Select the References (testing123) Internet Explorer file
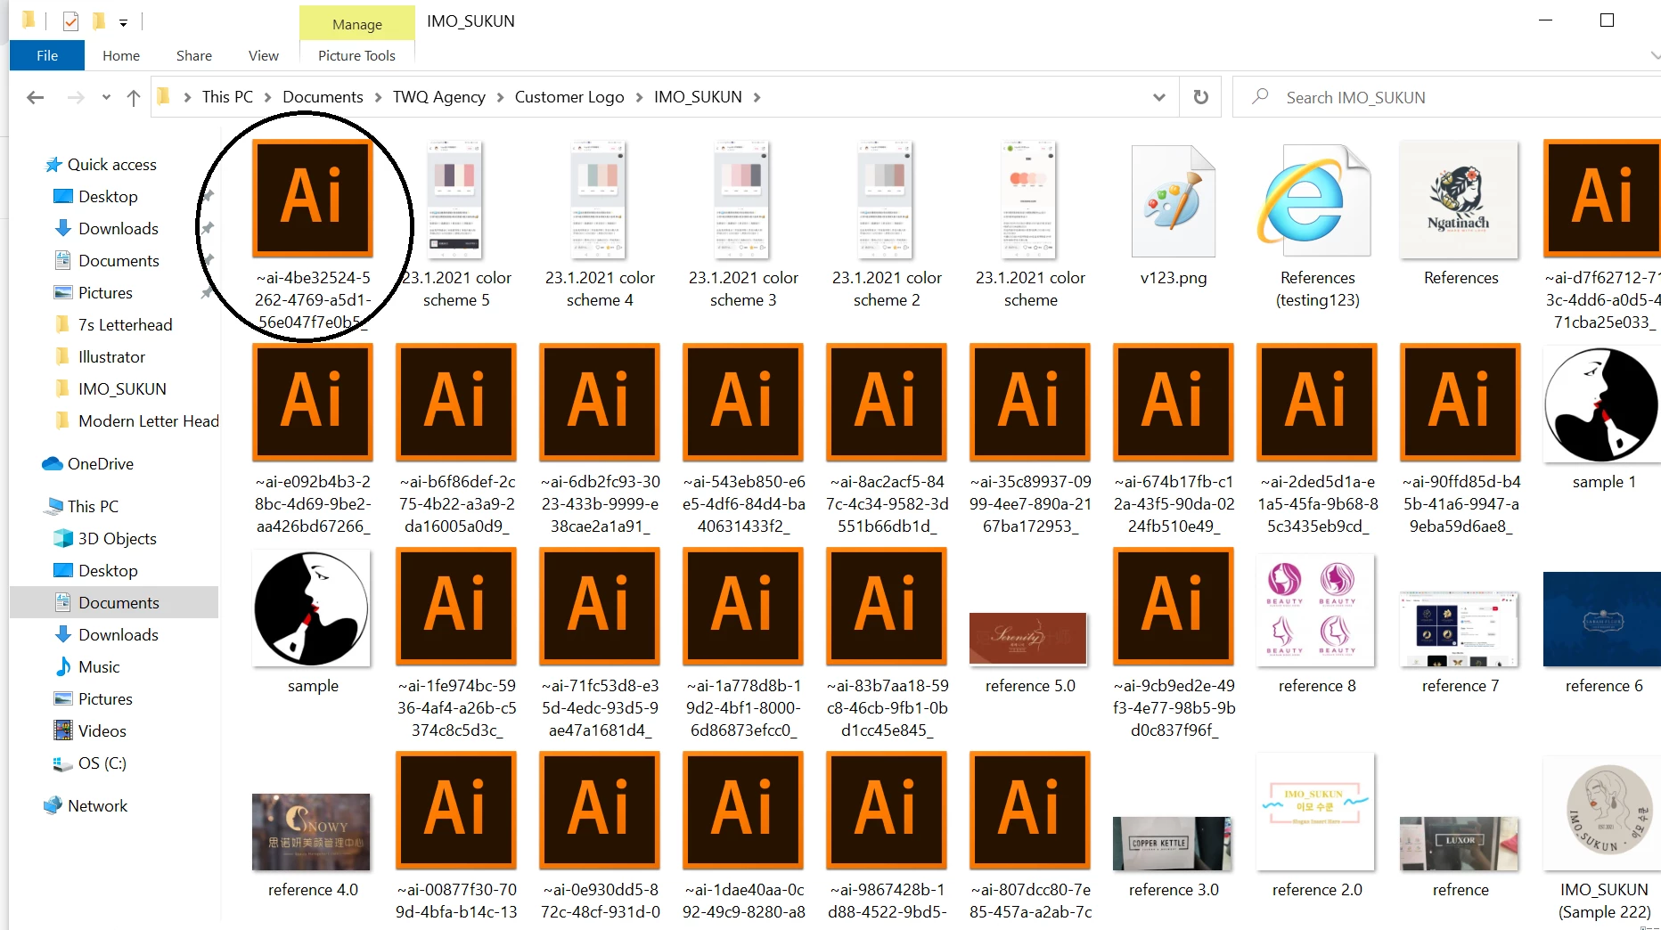 coord(1316,201)
